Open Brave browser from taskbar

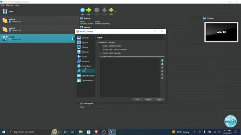[96, 132]
